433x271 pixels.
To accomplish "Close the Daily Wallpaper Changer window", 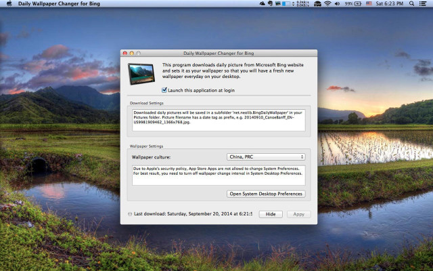I will [x=124, y=53].
